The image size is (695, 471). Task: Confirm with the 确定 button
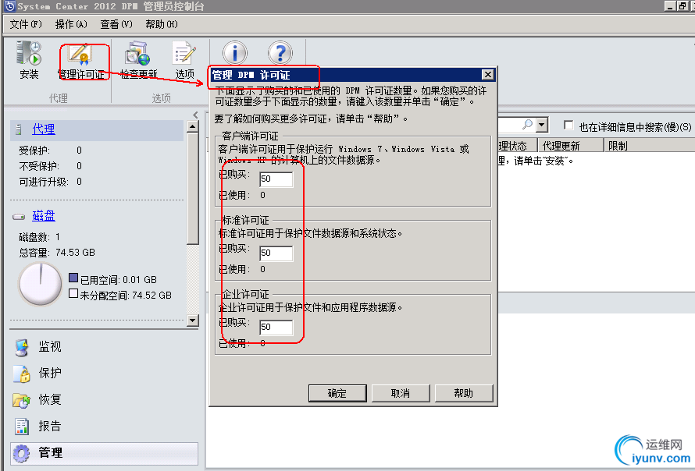pos(337,393)
